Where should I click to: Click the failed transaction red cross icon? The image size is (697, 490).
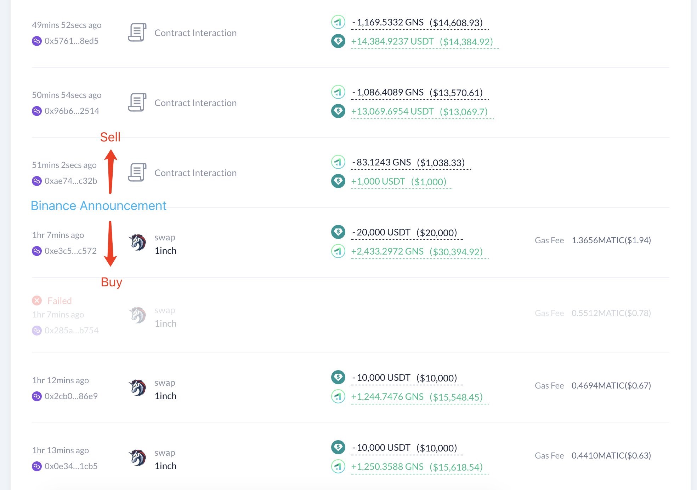point(37,301)
